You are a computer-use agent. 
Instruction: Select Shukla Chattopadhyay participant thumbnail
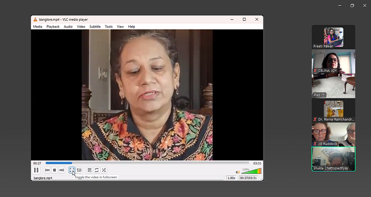(333, 159)
